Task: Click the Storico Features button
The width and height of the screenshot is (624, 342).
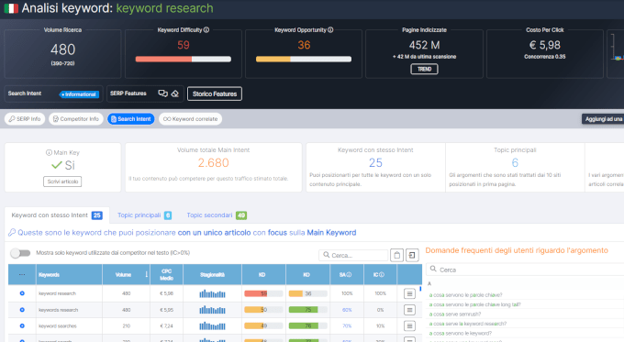Action: coord(215,94)
